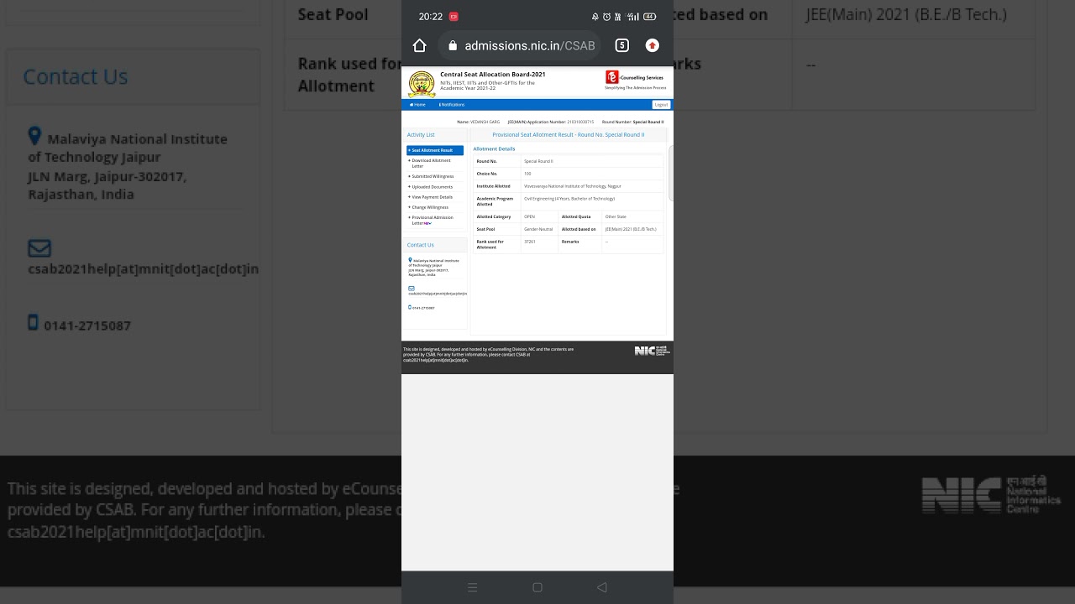The width and height of the screenshot is (1075, 604).
Task: Tap the Android back triangle button
Action: pos(602,588)
